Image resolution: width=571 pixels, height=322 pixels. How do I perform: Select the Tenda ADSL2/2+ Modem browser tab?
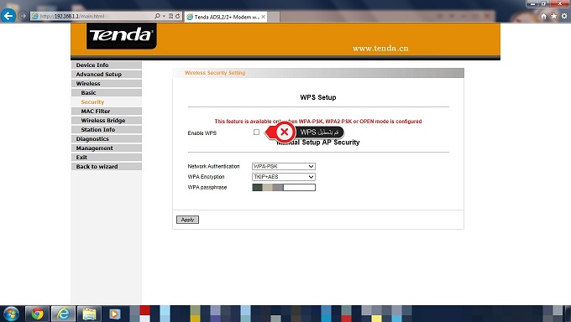click(x=226, y=17)
